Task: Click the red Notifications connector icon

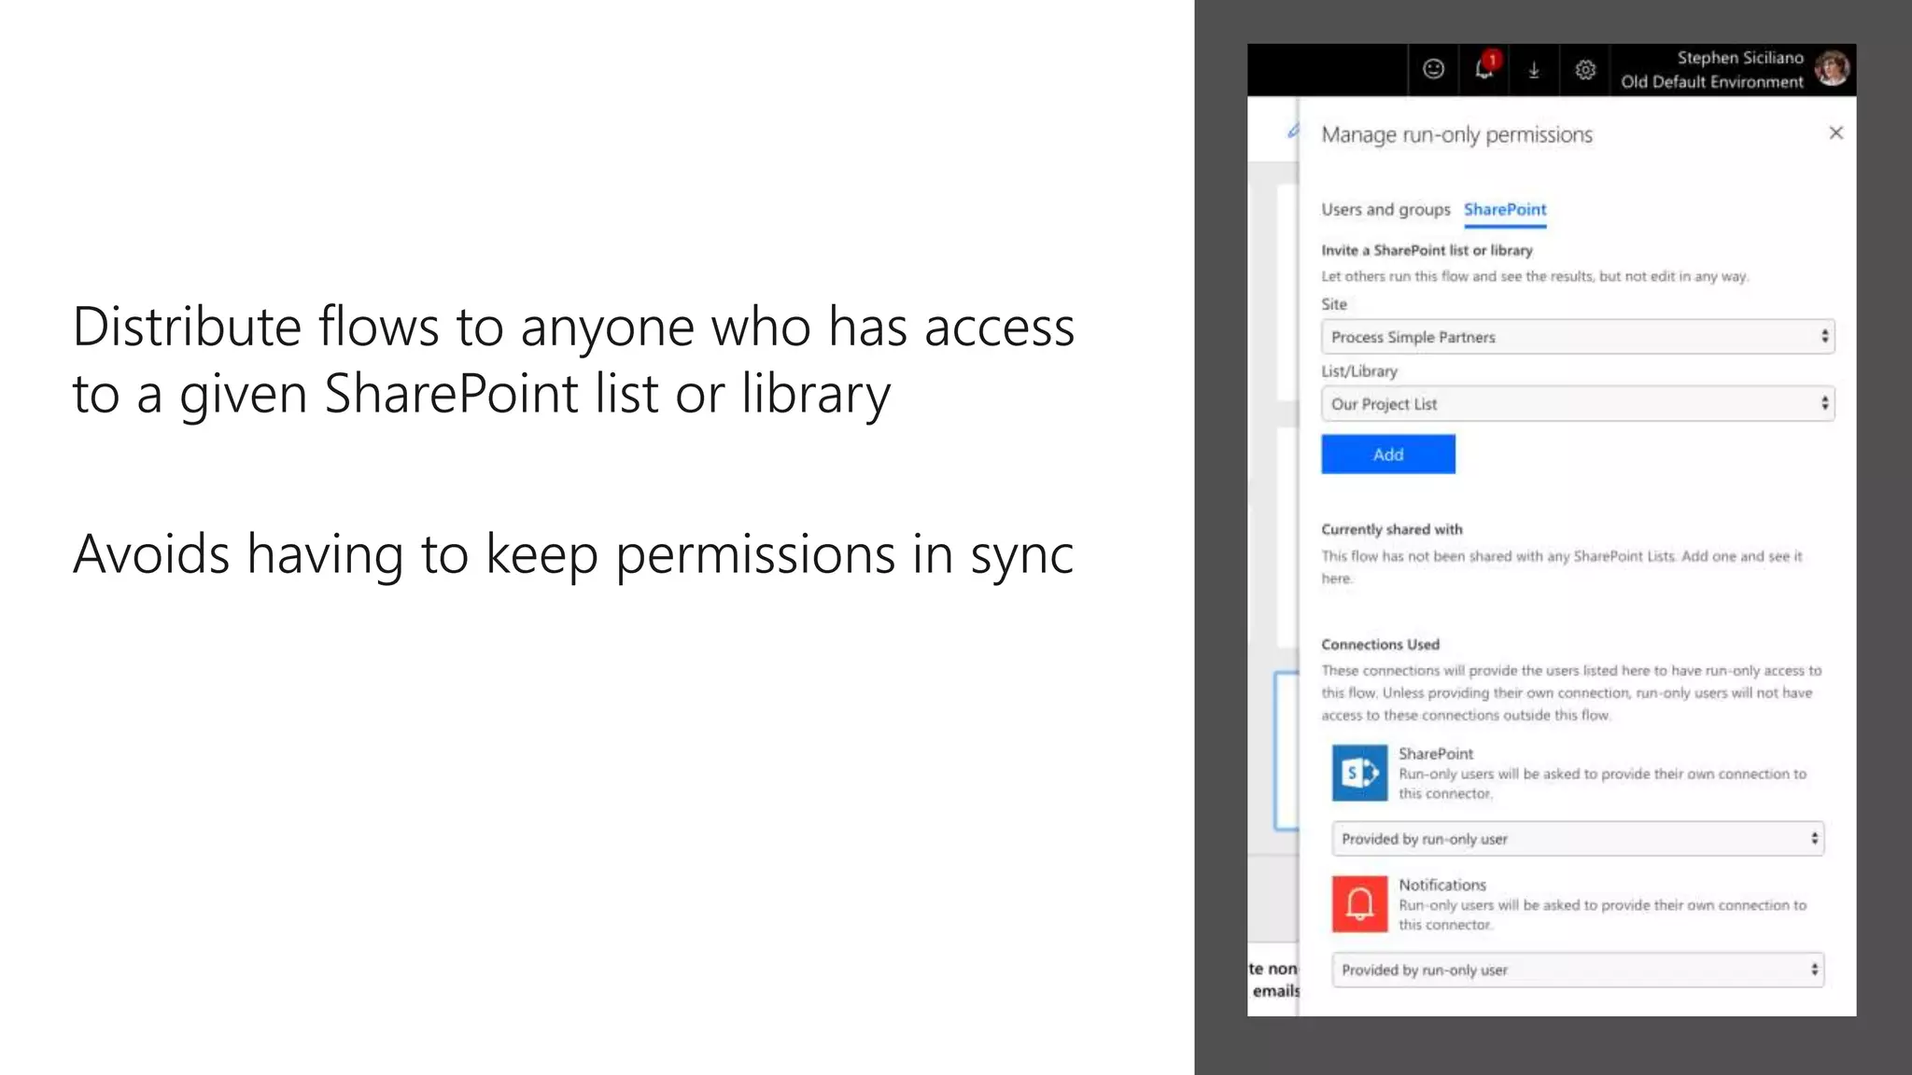Action: coord(1359,903)
